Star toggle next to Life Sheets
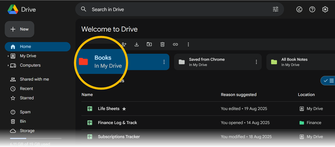The height and width of the screenshot is (147, 335). click(x=124, y=109)
